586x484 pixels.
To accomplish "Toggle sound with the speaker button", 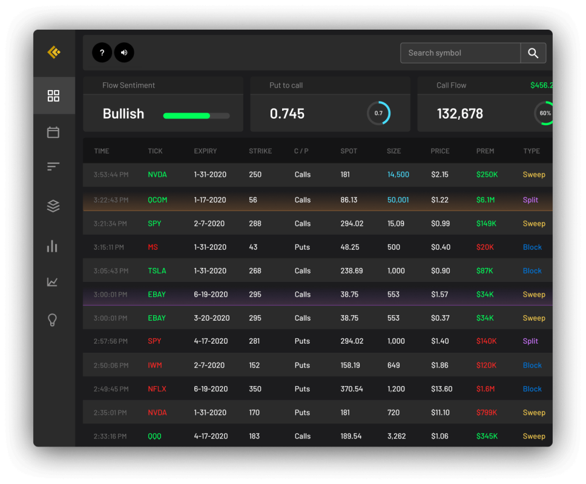I will click(124, 53).
